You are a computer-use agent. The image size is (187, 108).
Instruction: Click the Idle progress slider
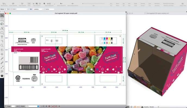(x=93, y=4)
